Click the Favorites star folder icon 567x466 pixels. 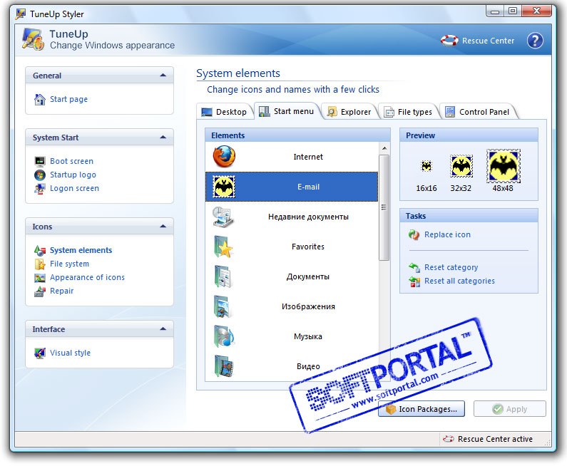(223, 247)
